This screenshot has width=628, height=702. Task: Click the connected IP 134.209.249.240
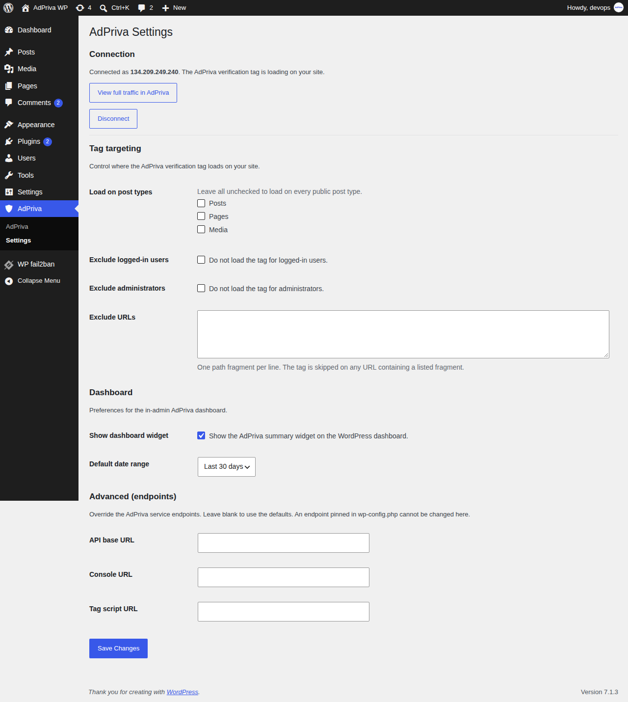tap(155, 72)
